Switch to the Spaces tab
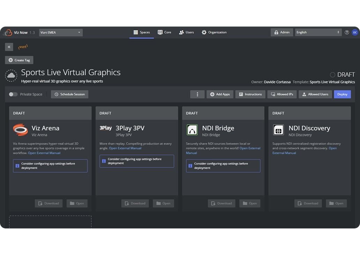Image resolution: width=360 pixels, height=255 pixels. pos(141,32)
